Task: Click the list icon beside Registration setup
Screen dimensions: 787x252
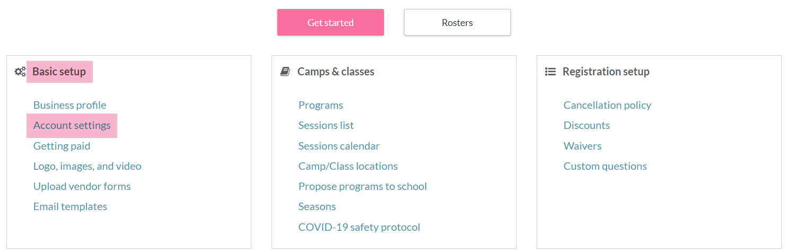Action: (x=550, y=72)
